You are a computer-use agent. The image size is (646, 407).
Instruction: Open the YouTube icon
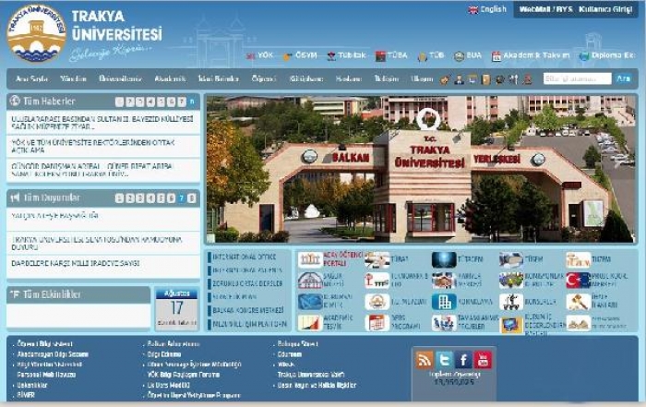(483, 360)
